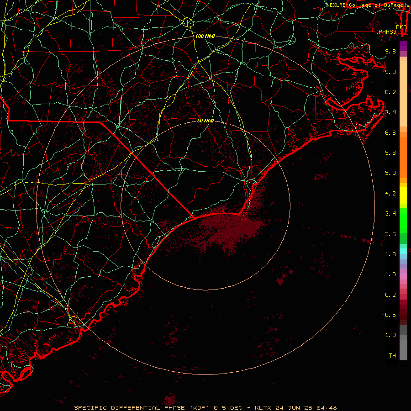Click the 7.4 value on the color scale
Image resolution: width=411 pixels, height=411 pixels.
pos(390,112)
